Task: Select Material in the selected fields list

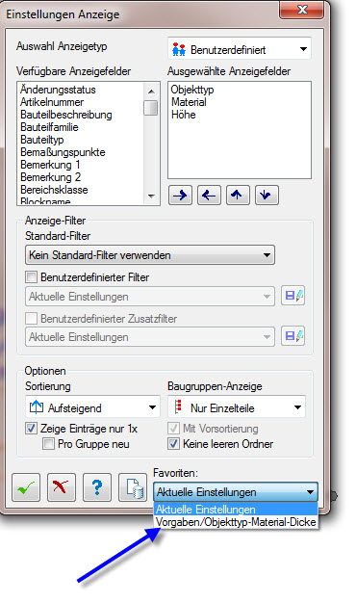Action: tap(189, 102)
